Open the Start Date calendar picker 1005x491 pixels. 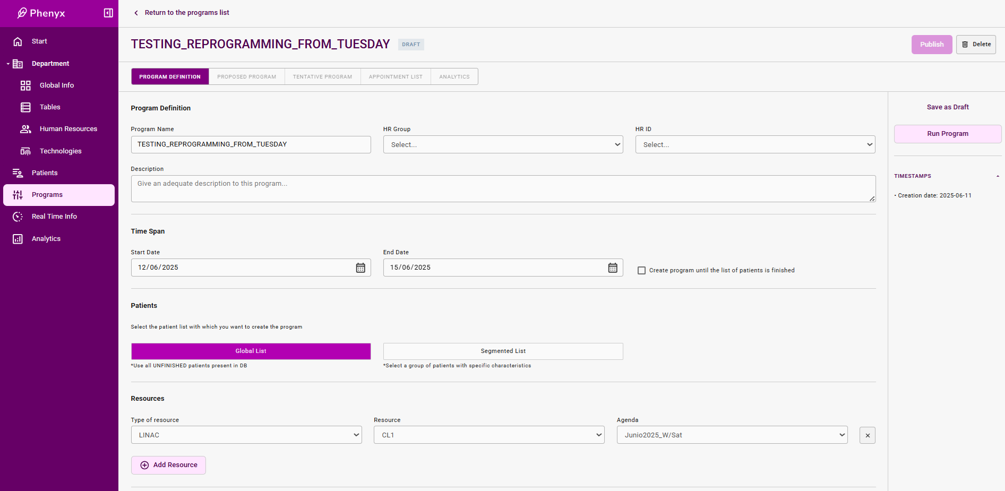360,268
